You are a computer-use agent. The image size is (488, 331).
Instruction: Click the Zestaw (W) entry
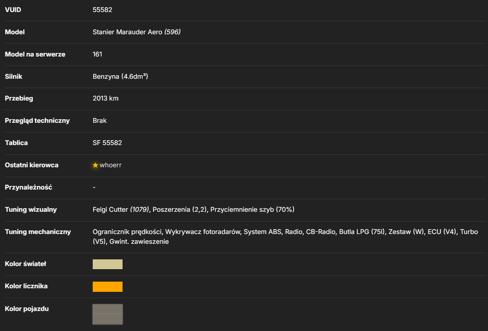point(406,232)
